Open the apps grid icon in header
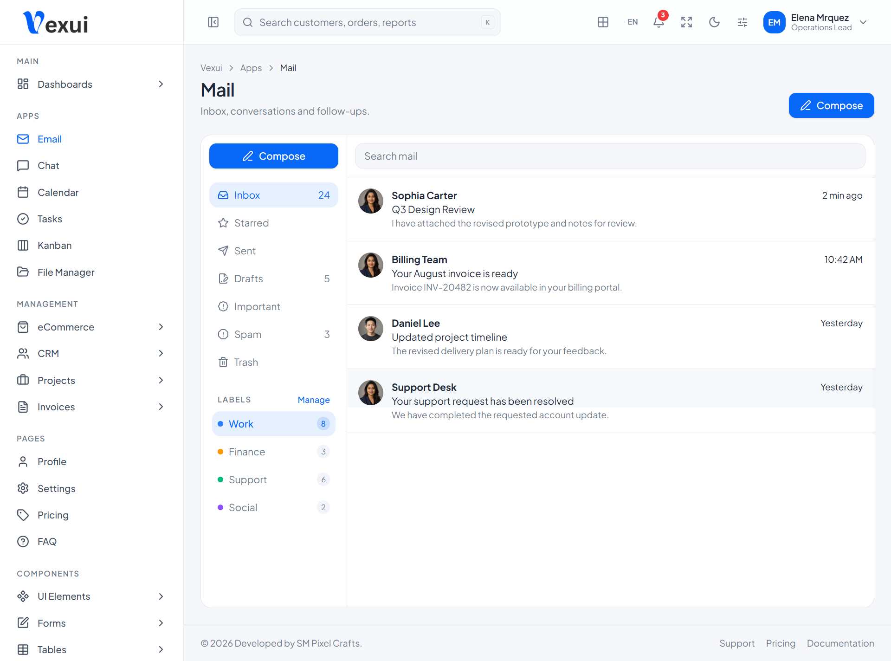The width and height of the screenshot is (891, 661). [x=603, y=22]
